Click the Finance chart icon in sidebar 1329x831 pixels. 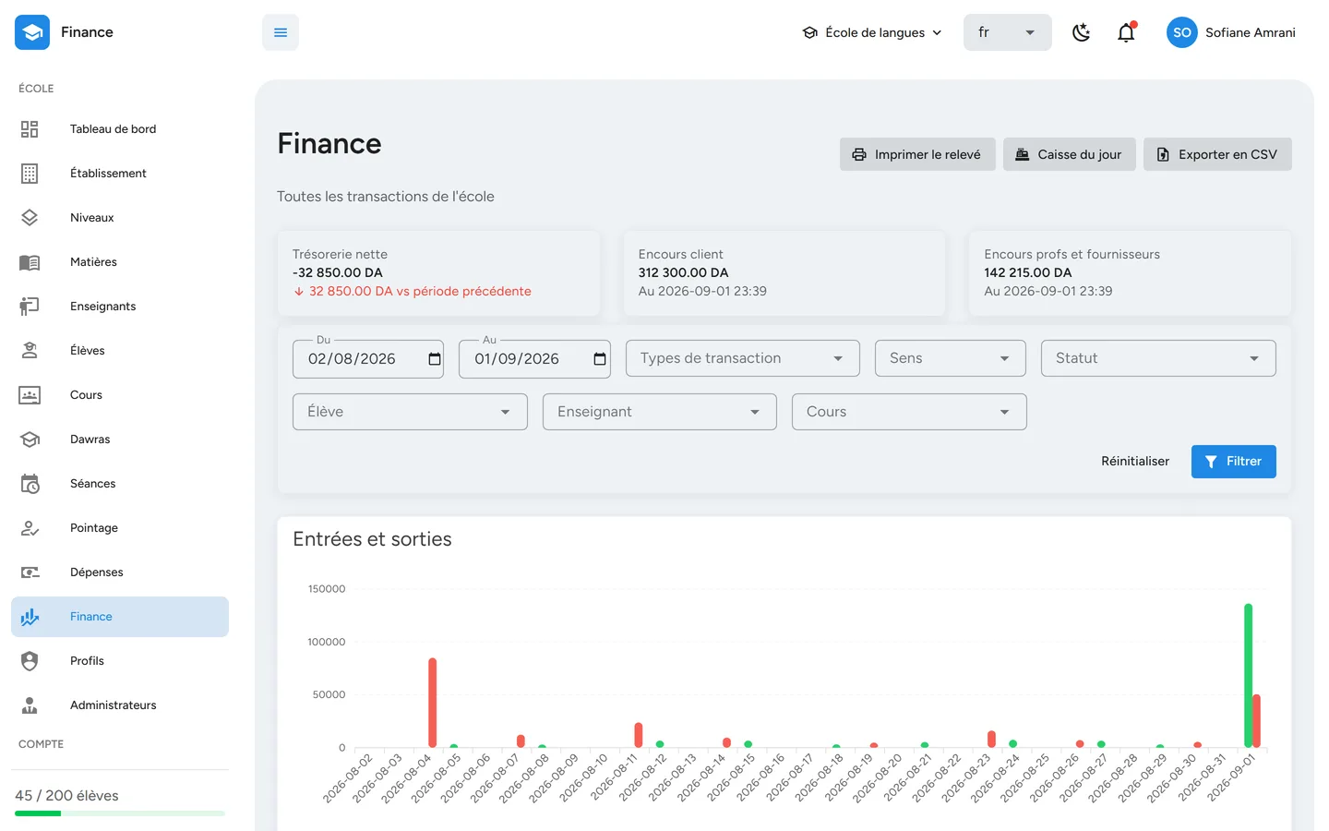(30, 617)
